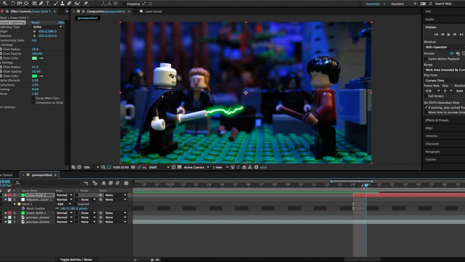Image resolution: width=465 pixels, height=262 pixels.
Task: Expand the Green Solid 1 layer properties
Action: (5, 213)
